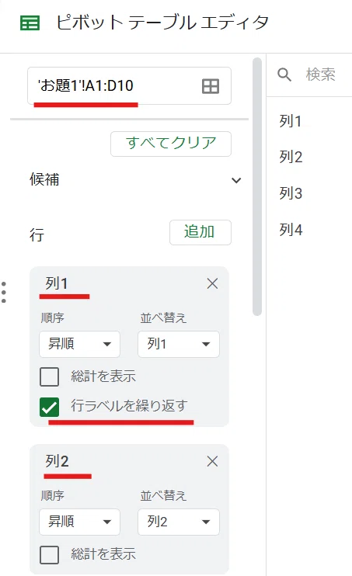Remove the 列2 row field

coord(212,461)
